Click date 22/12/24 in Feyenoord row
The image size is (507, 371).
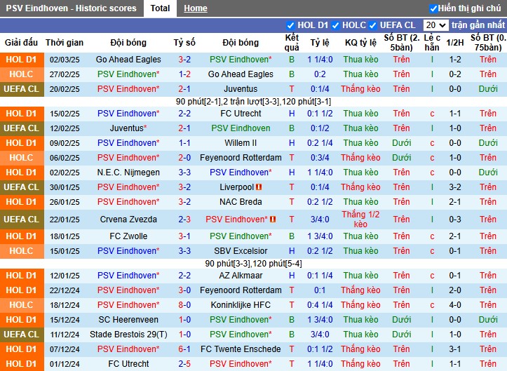point(65,290)
